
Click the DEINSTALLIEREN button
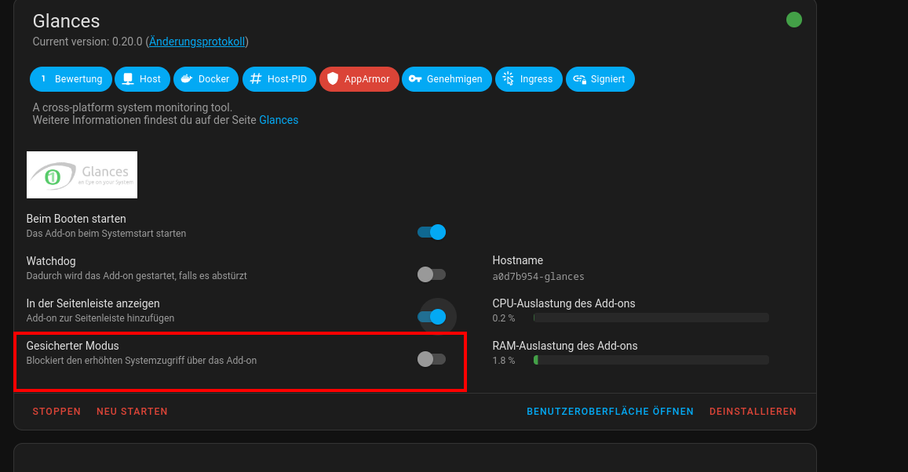pyautogui.click(x=753, y=412)
